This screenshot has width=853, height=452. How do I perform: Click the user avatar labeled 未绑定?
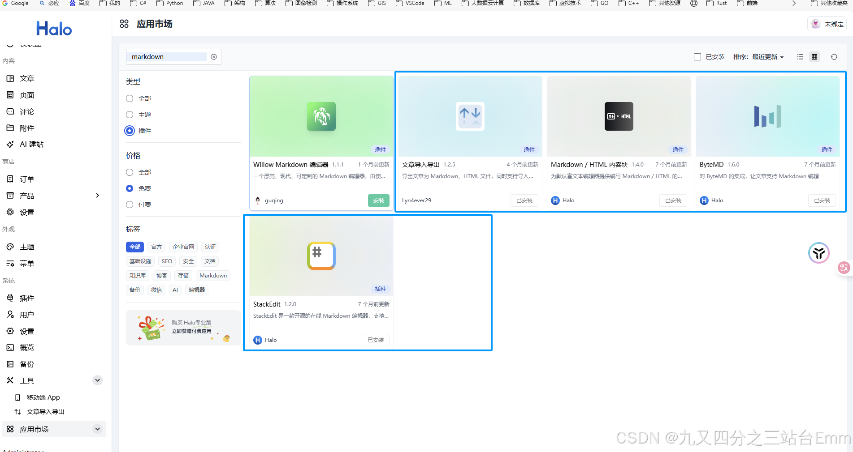pos(816,24)
